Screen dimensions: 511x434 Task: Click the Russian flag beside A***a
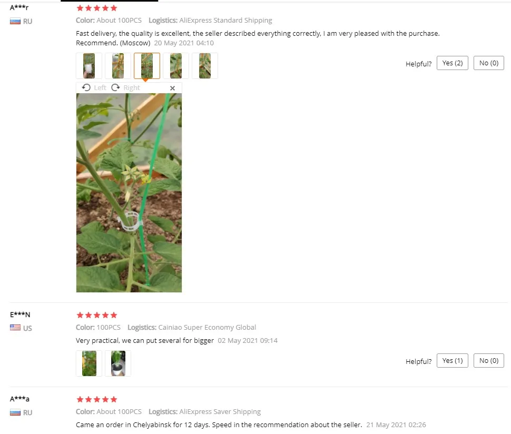(15, 413)
